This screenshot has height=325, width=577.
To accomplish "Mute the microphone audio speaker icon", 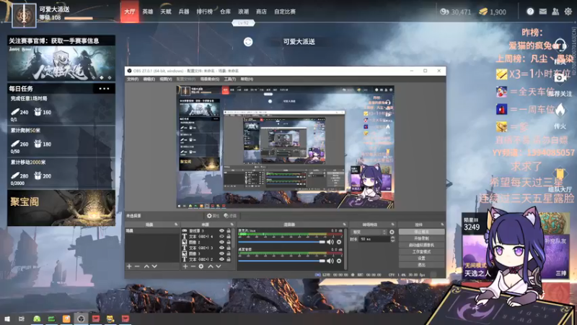I will click(330, 242).
